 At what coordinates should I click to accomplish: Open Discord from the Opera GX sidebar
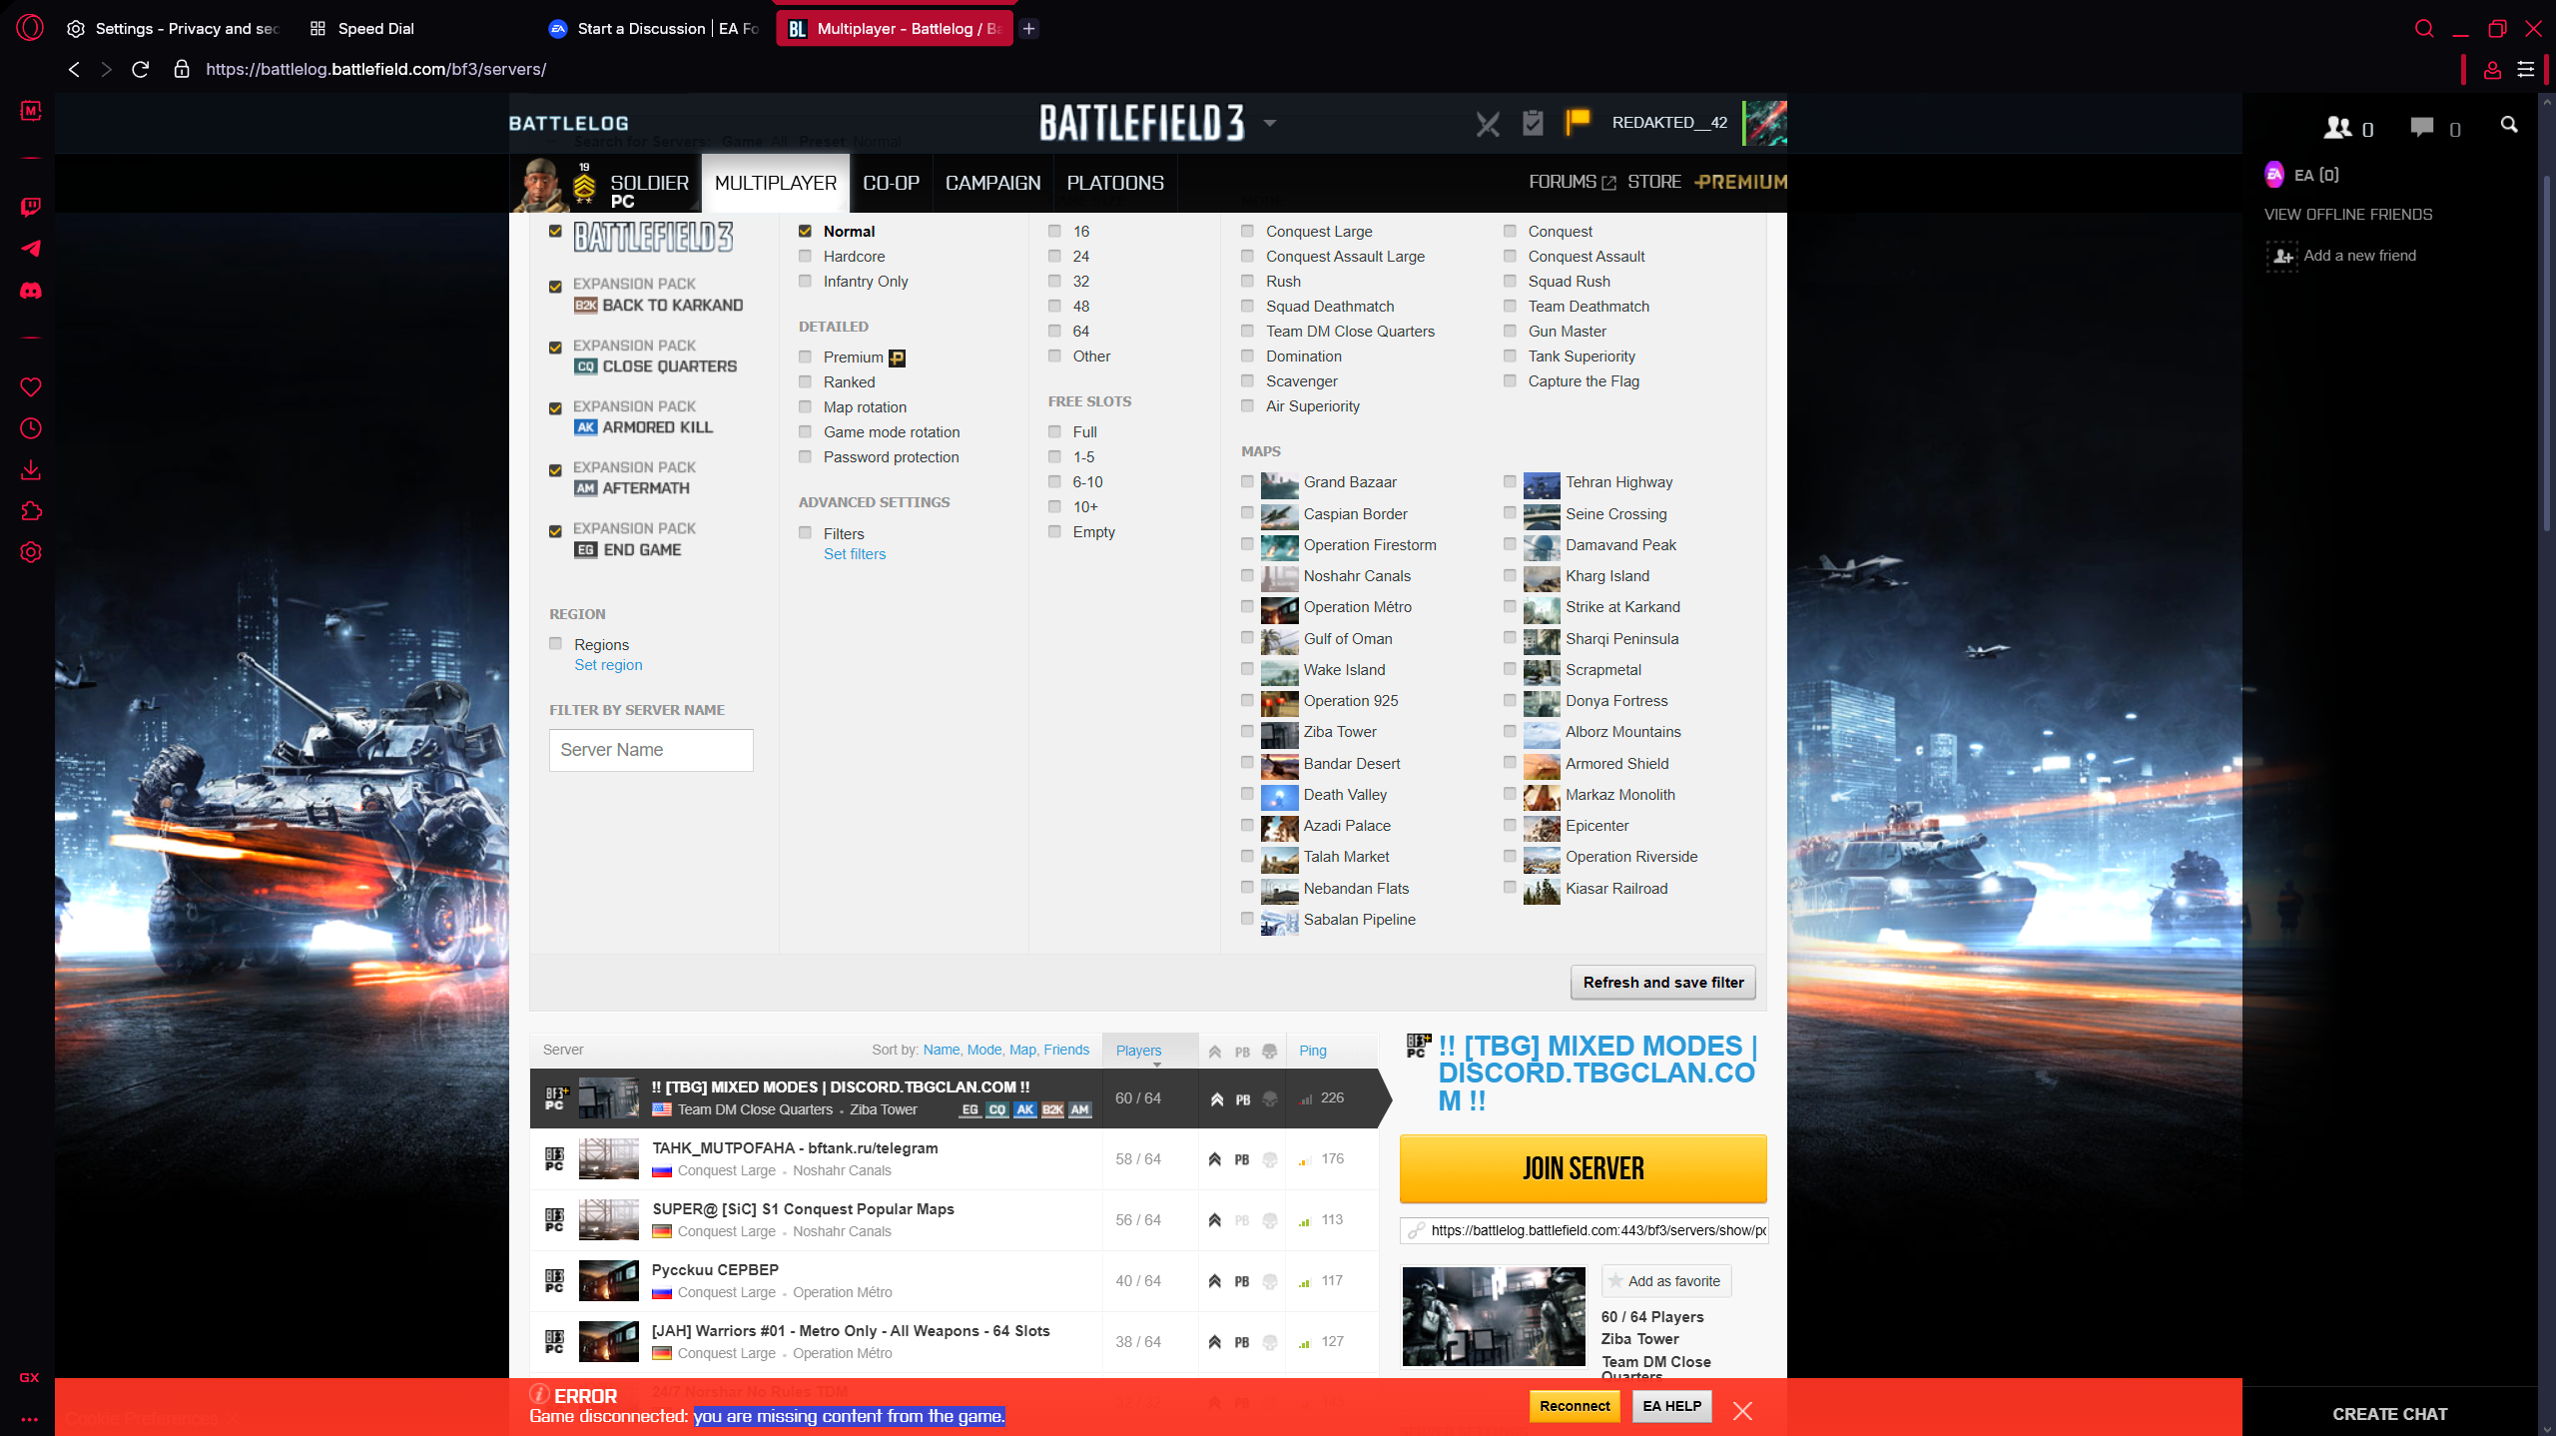(x=31, y=292)
